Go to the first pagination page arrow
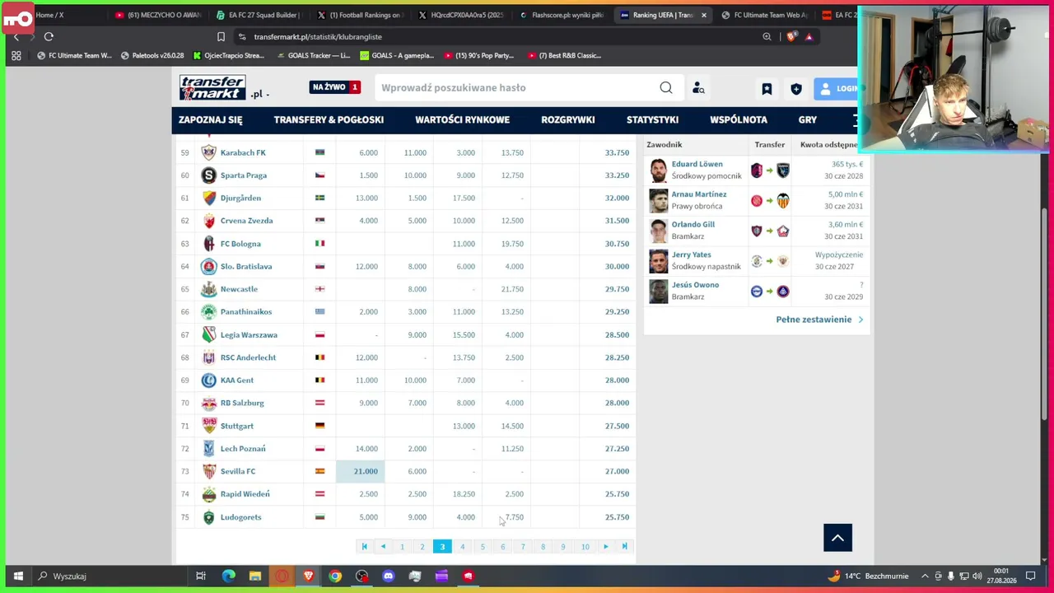 click(x=364, y=547)
